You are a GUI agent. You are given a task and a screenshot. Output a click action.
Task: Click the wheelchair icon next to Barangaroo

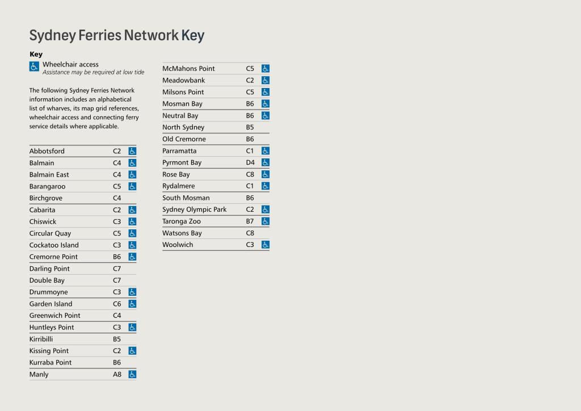click(132, 186)
